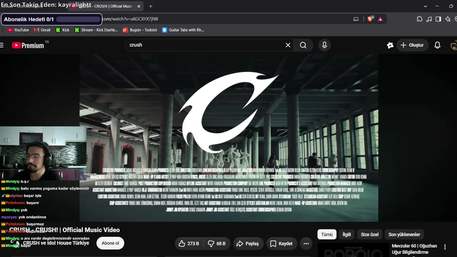
Task: Open the YouTube guide hamburger menu
Action: pos(2,45)
